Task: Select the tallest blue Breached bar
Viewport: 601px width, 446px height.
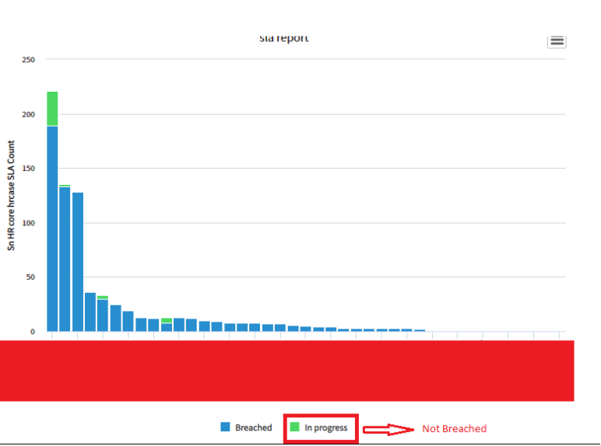Action: [x=52, y=228]
